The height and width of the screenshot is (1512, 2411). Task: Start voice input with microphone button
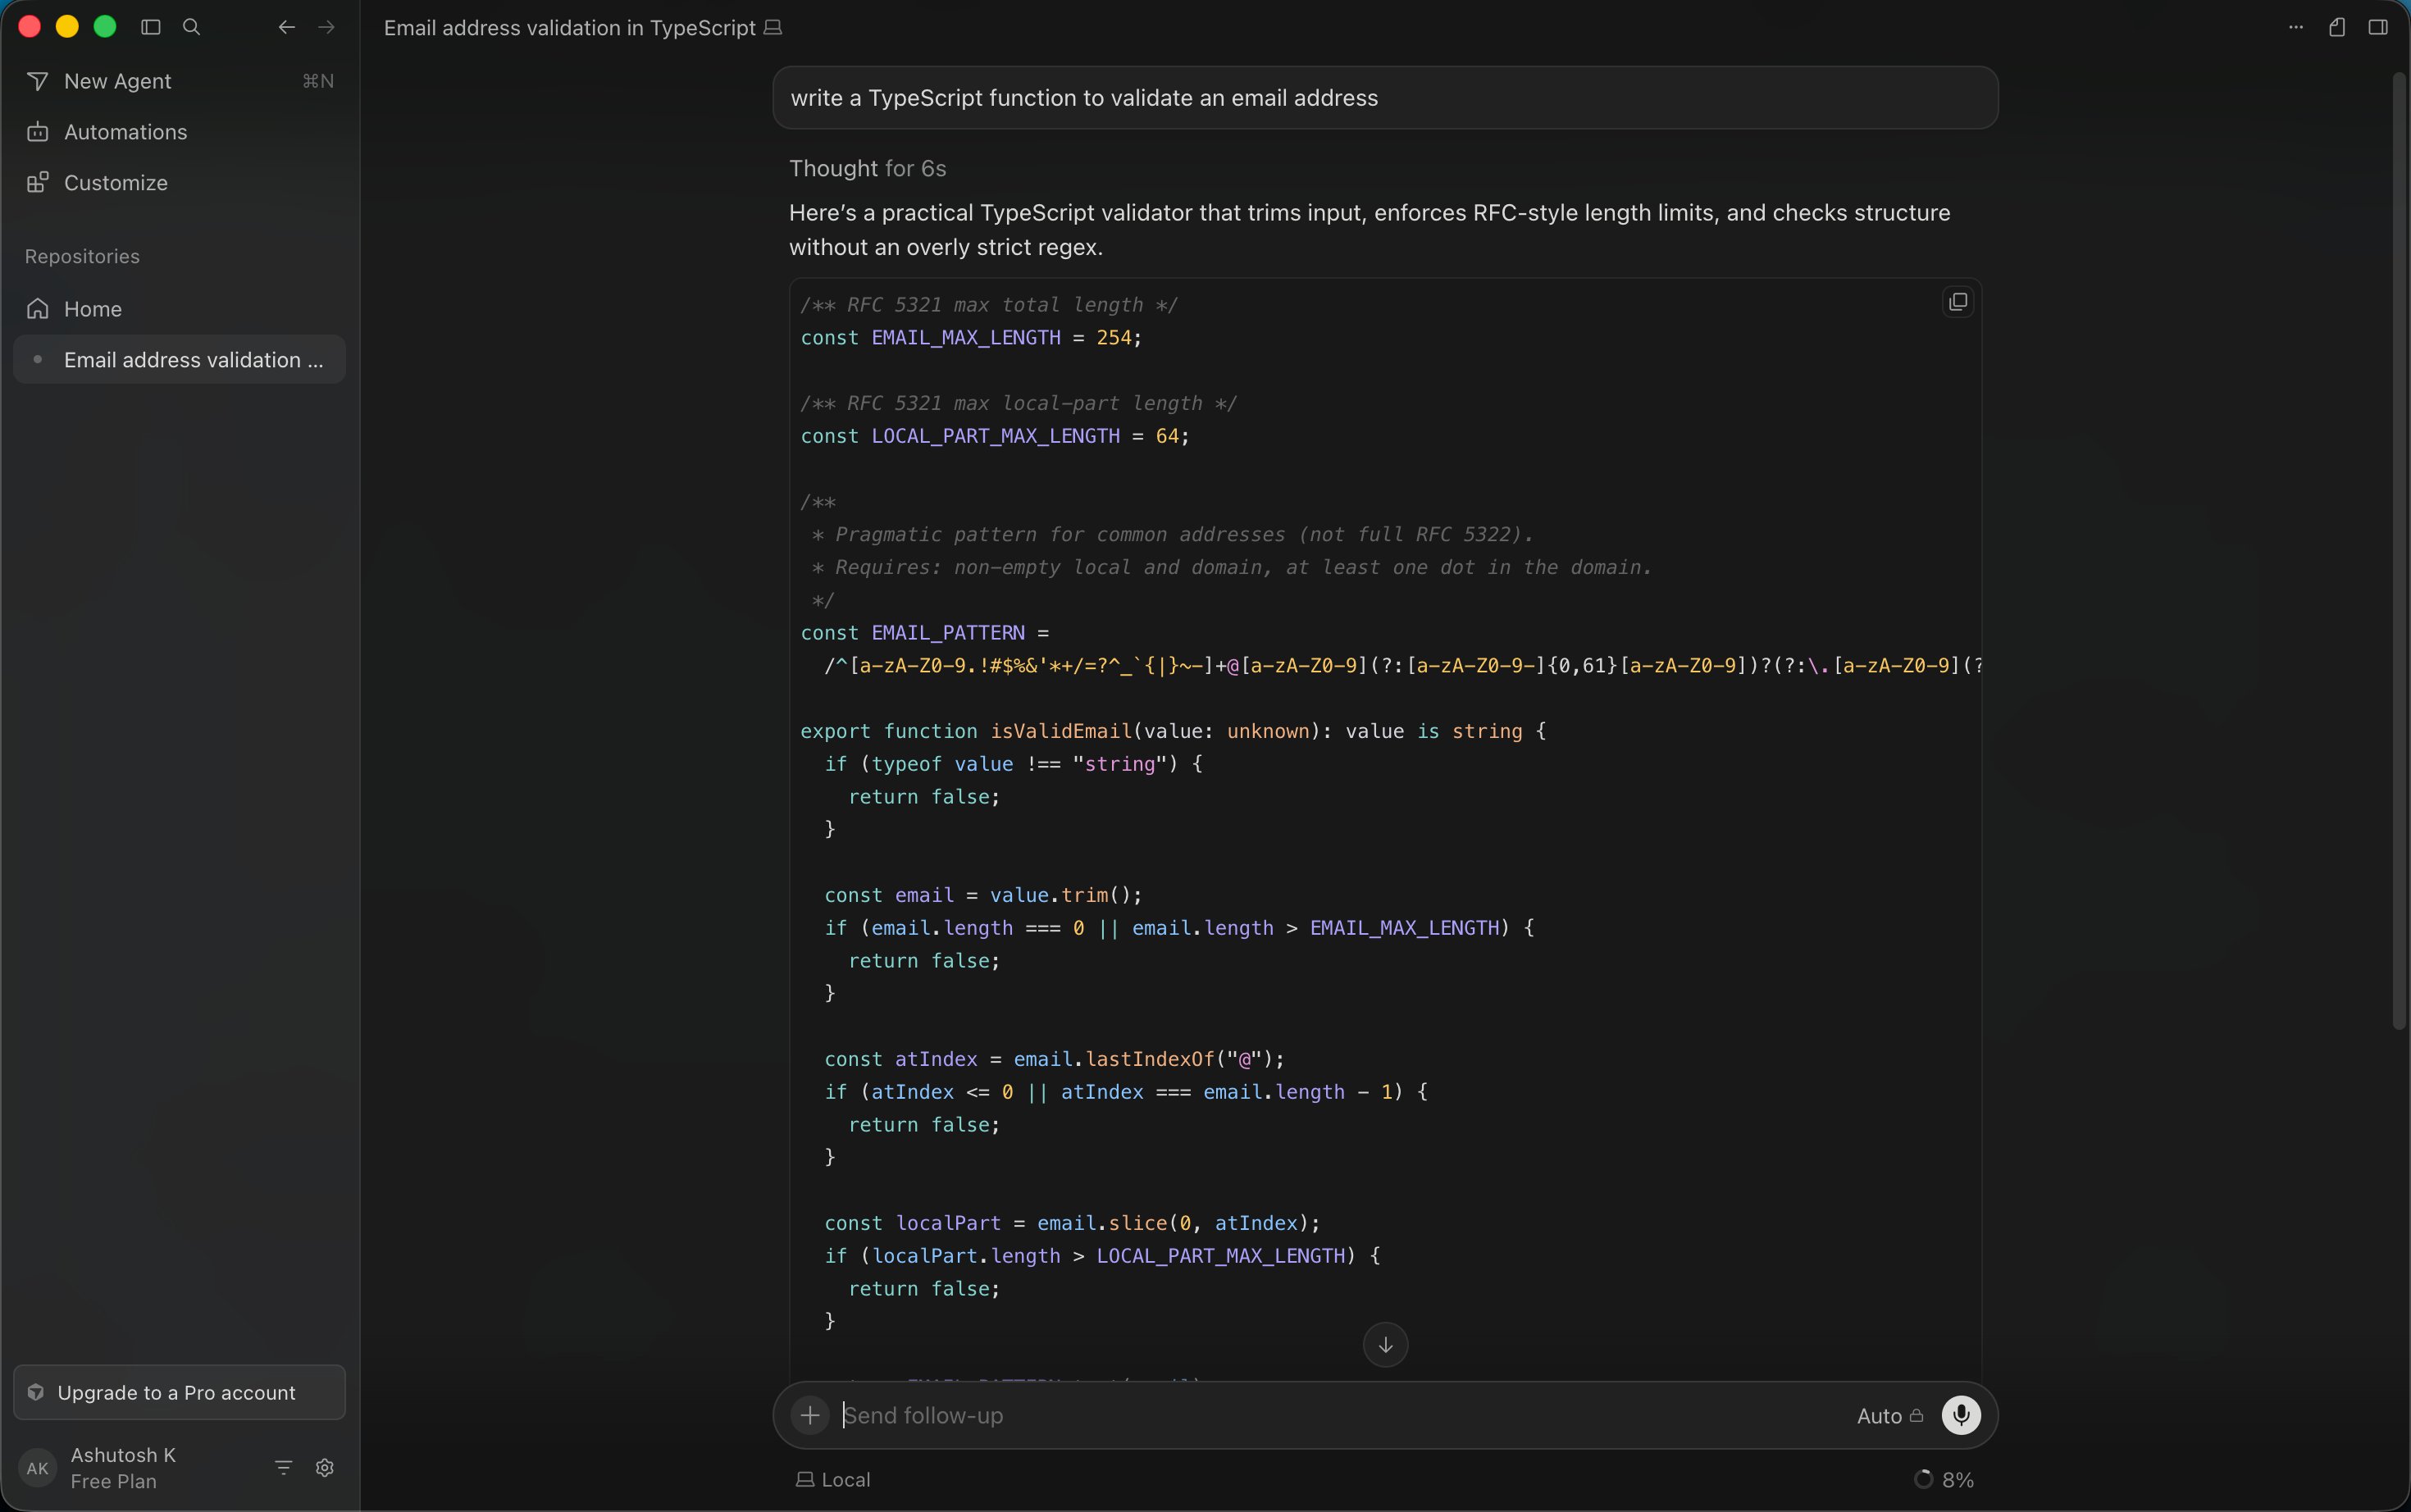point(1961,1416)
